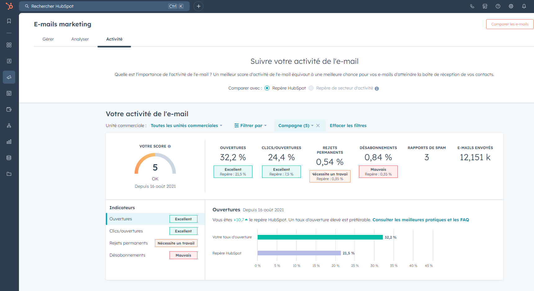Click info icon next to Repère de secteur d'activité

pos(377,89)
